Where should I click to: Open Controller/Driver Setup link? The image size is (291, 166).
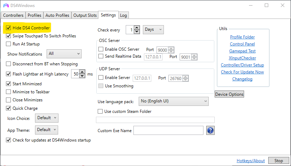(242, 65)
